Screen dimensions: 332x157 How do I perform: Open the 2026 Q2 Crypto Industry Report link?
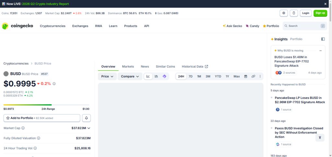[x=45, y=4]
